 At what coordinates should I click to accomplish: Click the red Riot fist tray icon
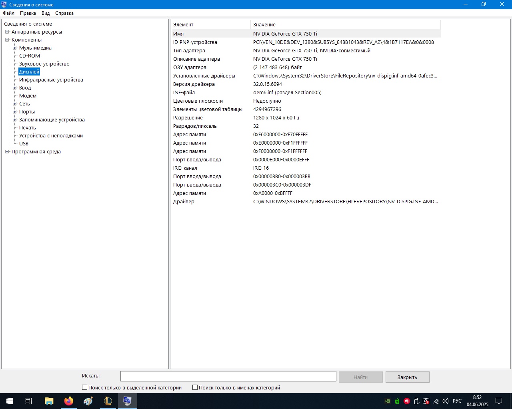407,401
